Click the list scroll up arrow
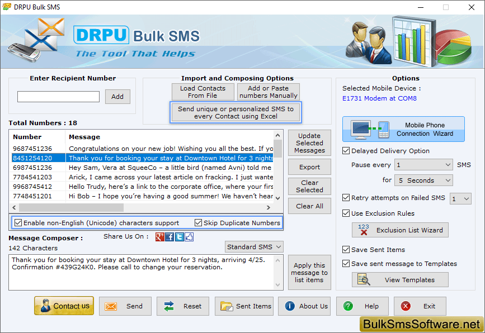The height and width of the screenshot is (333, 485). (278, 135)
